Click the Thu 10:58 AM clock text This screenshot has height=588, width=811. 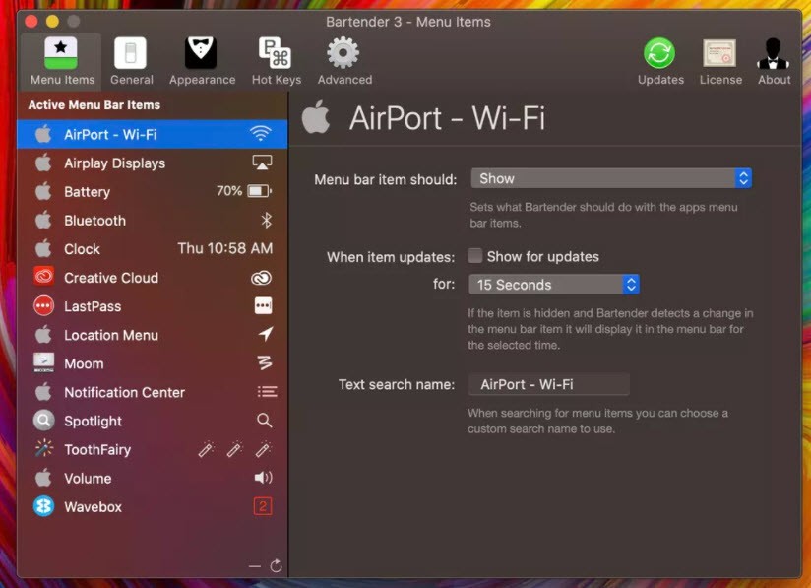tap(225, 248)
